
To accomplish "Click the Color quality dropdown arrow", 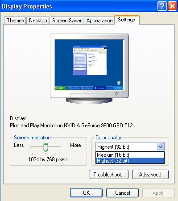I will click(x=161, y=147).
